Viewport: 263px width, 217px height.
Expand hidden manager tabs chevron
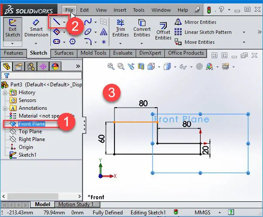[x=78, y=66]
